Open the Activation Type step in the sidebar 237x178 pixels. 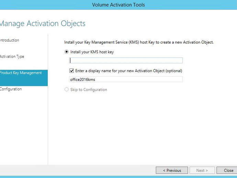tap(12, 57)
